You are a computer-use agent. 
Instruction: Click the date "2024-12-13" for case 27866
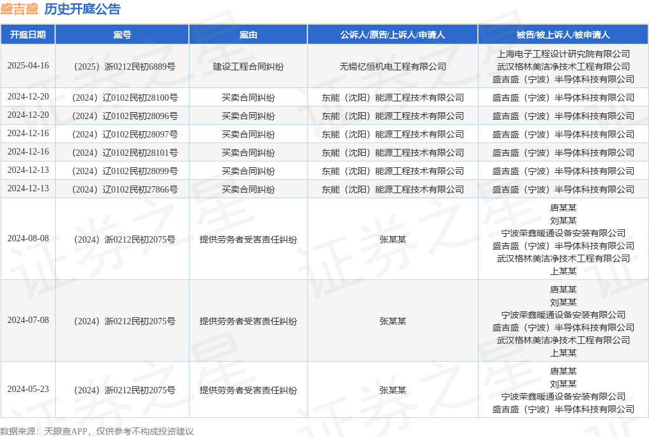click(28, 189)
